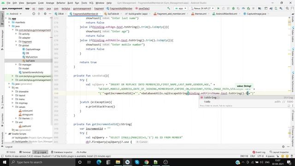Open the Database Inspector tool window
Screen dimensions: 295x166
[x=61, y=152]
